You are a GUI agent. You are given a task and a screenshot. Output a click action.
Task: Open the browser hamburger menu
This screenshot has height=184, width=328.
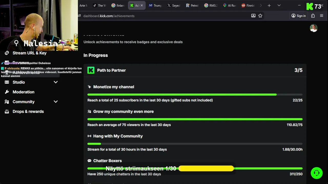[x=322, y=16]
